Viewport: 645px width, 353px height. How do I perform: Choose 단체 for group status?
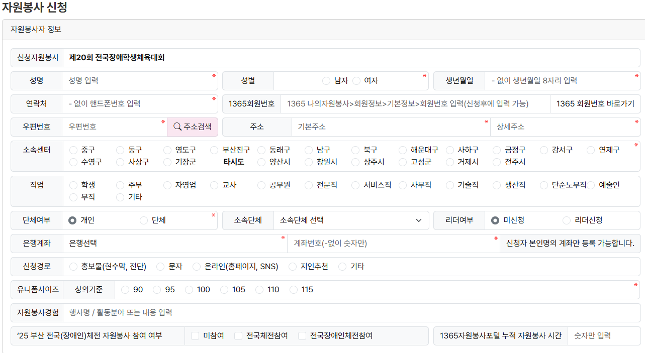pyautogui.click(x=144, y=220)
